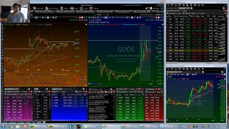Open Brave browser from the taskbar
Screen dimensions: 229x129
[25, 126]
